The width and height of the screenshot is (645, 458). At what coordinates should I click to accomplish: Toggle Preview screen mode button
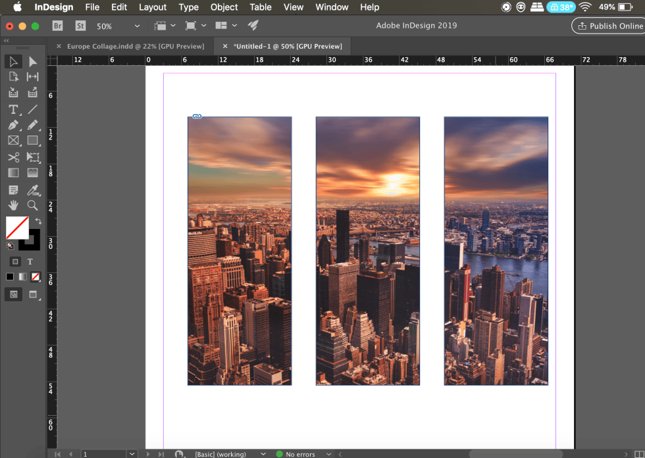pyautogui.click(x=33, y=294)
